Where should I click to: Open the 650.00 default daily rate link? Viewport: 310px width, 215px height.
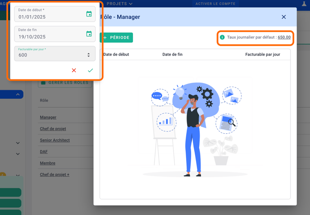click(284, 37)
